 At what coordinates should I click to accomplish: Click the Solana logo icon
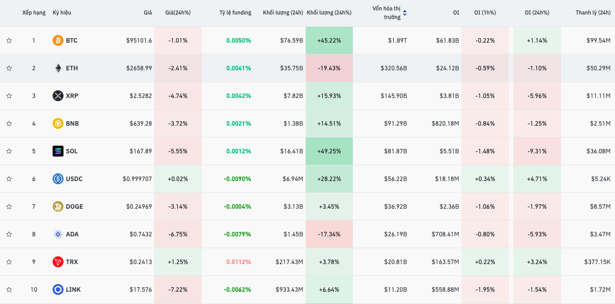(58, 151)
